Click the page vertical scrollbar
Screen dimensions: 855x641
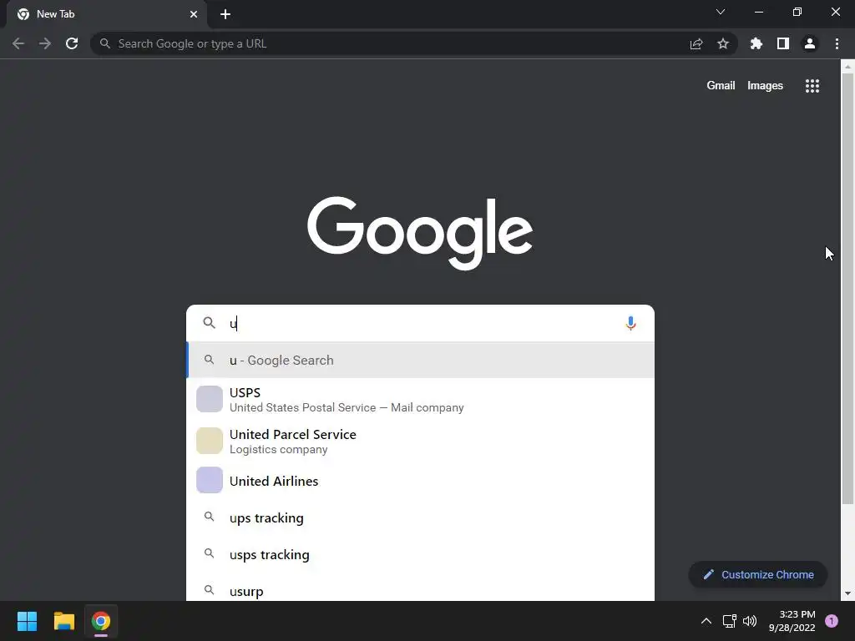[847, 289]
